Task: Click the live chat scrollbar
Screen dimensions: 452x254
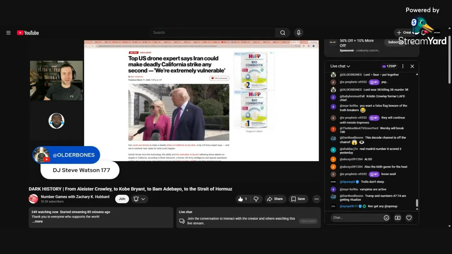Action: point(417,204)
